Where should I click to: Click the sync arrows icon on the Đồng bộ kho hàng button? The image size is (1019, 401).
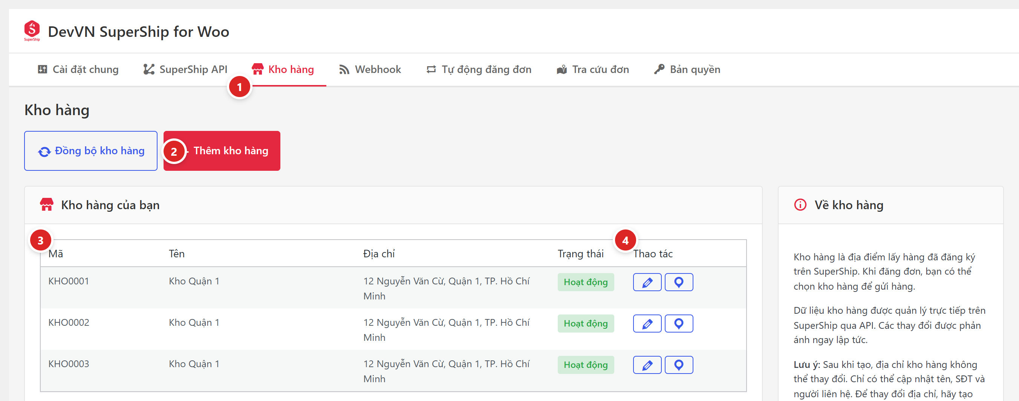coord(44,152)
